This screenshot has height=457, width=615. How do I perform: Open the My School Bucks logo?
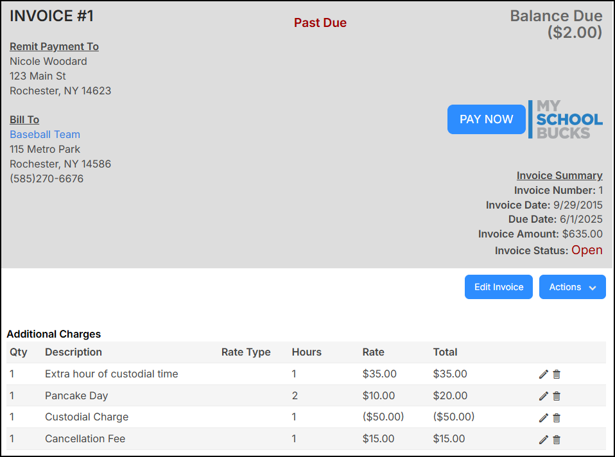click(566, 119)
